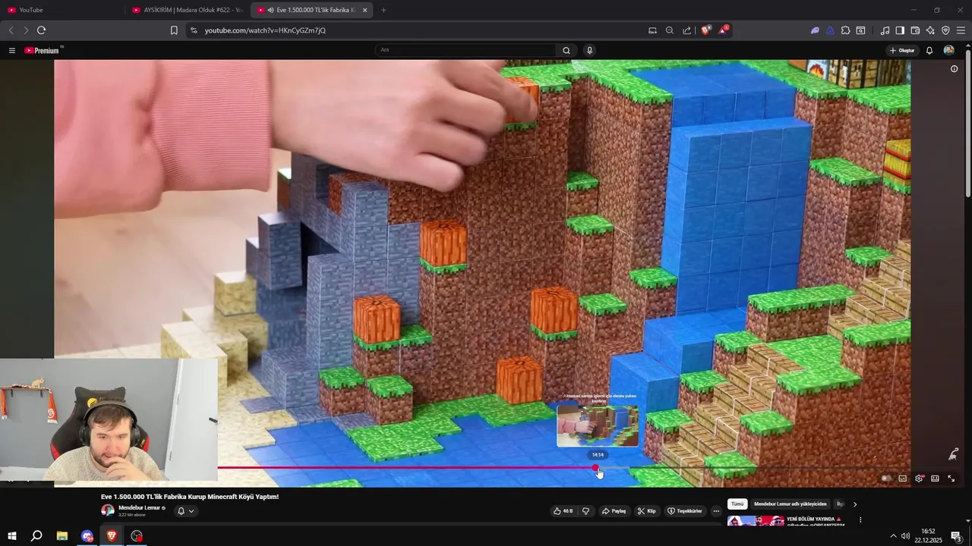Click the Oluştur create button
Screen dimensions: 972x546
click(x=902, y=50)
